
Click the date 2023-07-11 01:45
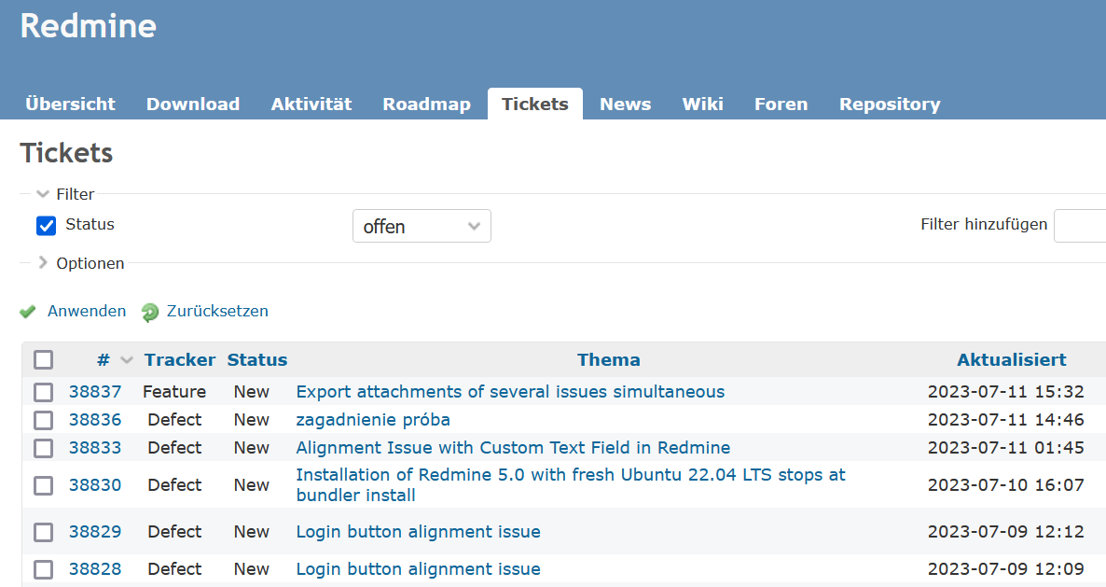[1006, 447]
